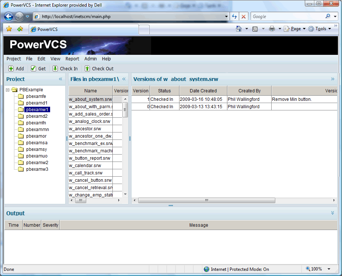Open the File menu
342x276 pixels.
[x=29, y=59]
